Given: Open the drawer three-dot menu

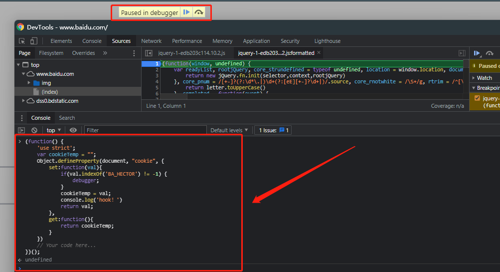Looking at the screenshot, I should (x=21, y=118).
